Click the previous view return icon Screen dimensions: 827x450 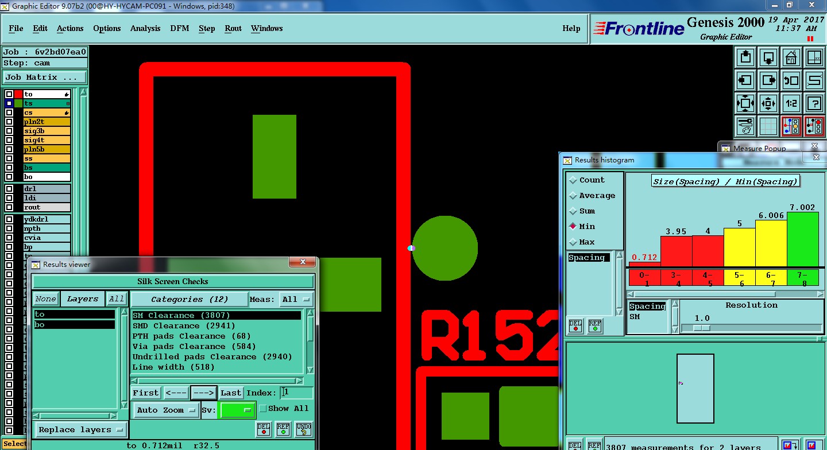791,80
